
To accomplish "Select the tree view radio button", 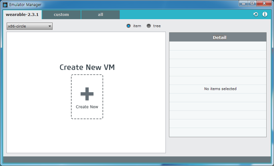I will (x=149, y=26).
